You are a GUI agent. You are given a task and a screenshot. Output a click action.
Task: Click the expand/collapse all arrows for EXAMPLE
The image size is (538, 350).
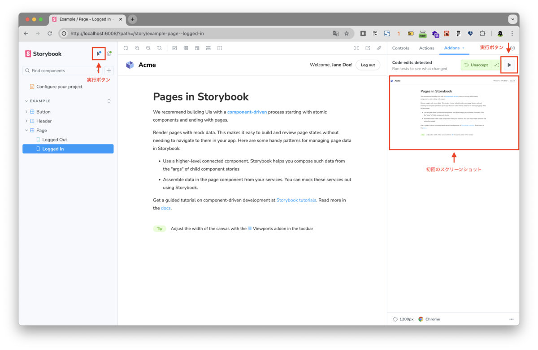click(x=108, y=101)
